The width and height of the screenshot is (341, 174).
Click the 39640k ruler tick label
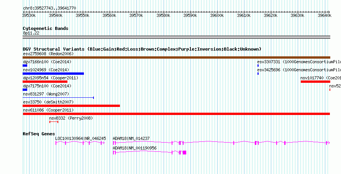[x=325, y=15]
